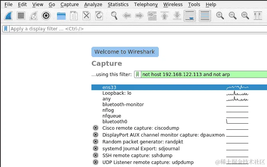
Task: Go back in packet history arrow
Action: tap(127, 16)
